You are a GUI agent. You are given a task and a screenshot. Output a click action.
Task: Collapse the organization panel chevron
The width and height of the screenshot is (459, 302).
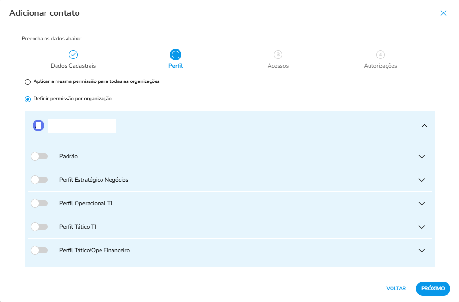pyautogui.click(x=424, y=126)
